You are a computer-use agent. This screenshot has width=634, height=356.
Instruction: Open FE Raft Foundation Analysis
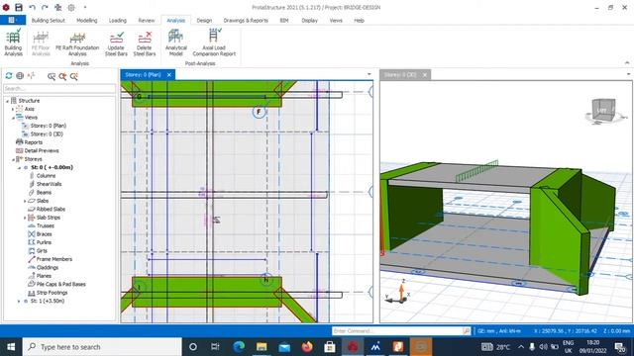(77, 43)
